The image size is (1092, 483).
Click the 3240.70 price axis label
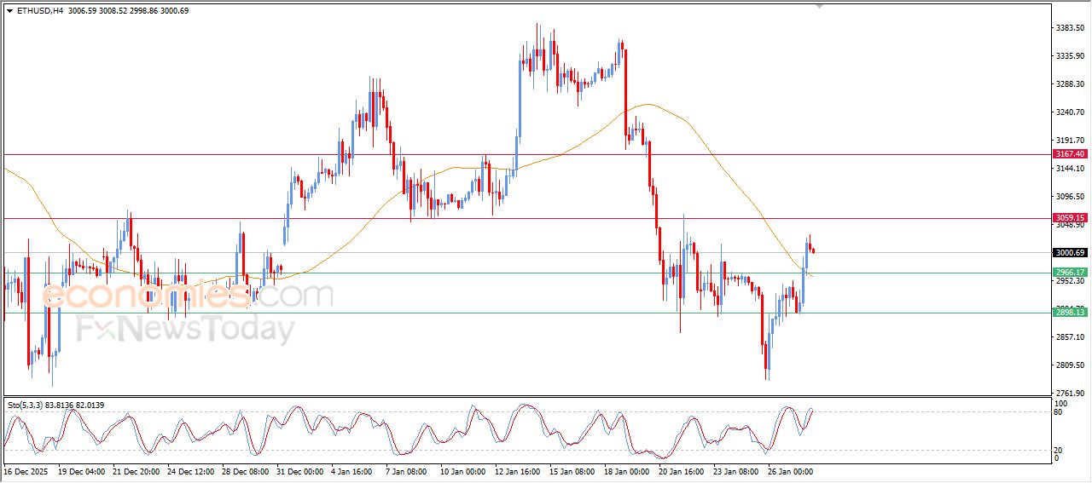[1069, 112]
